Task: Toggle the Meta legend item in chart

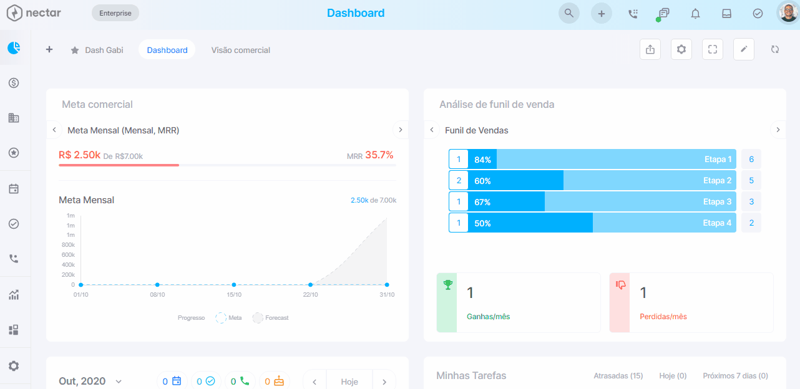Action: [x=228, y=318]
